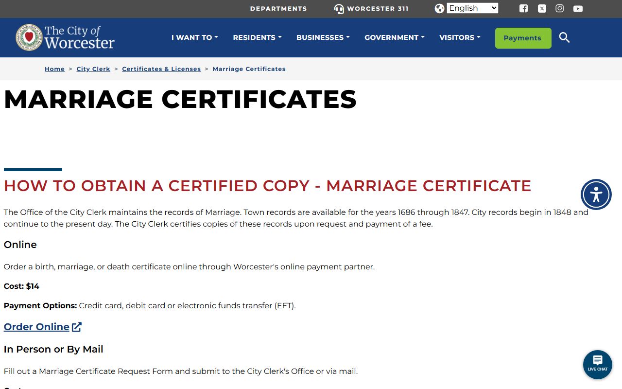The width and height of the screenshot is (622, 389).
Task: Open the accessibility options button
Action: pos(596,194)
